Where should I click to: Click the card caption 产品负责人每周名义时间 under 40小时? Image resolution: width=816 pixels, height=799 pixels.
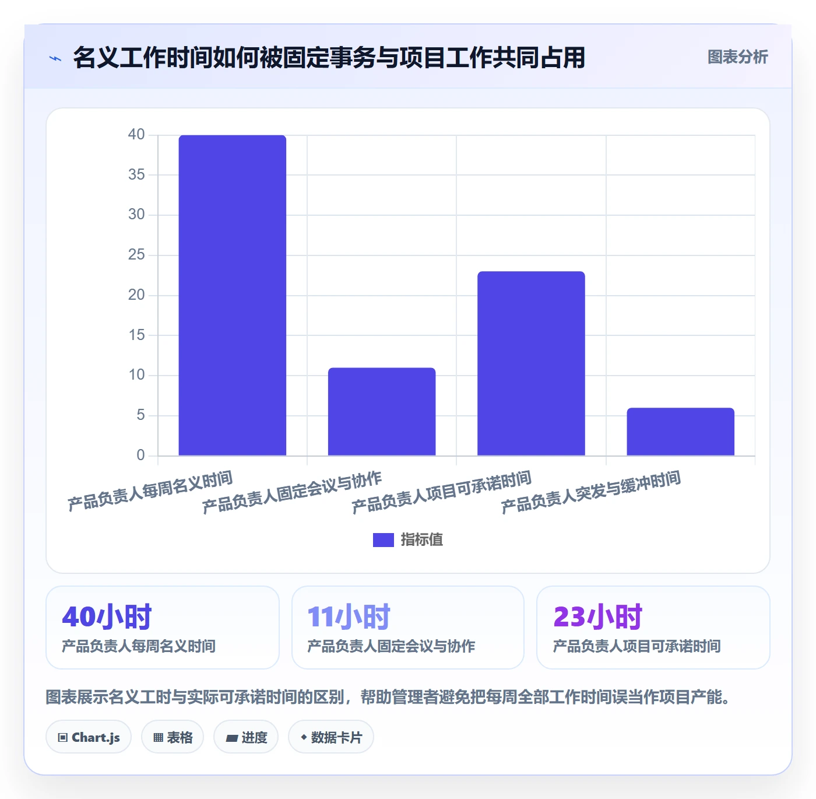point(139,646)
